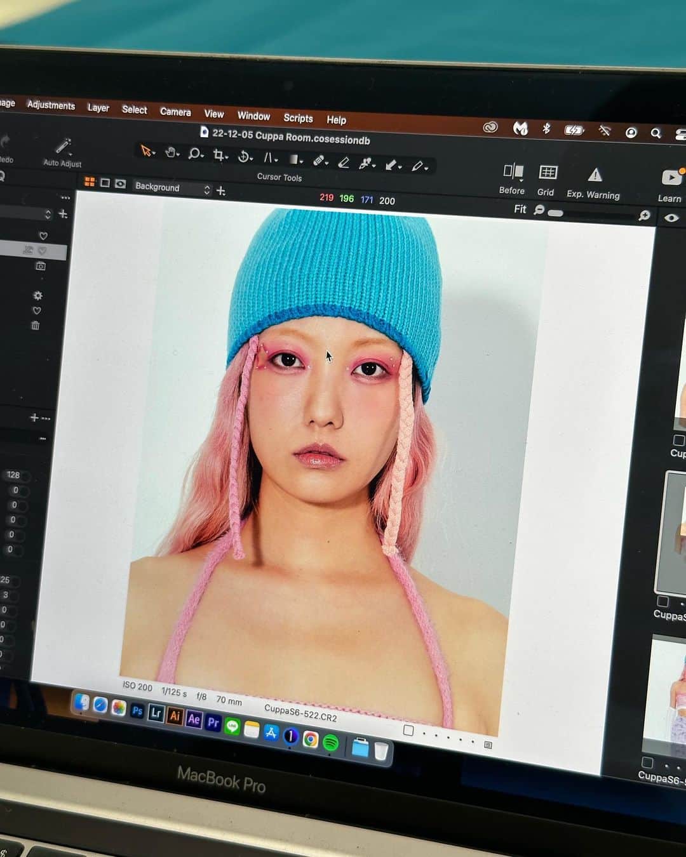Open the camera capture folder icon
The image size is (686, 857).
pos(41,266)
